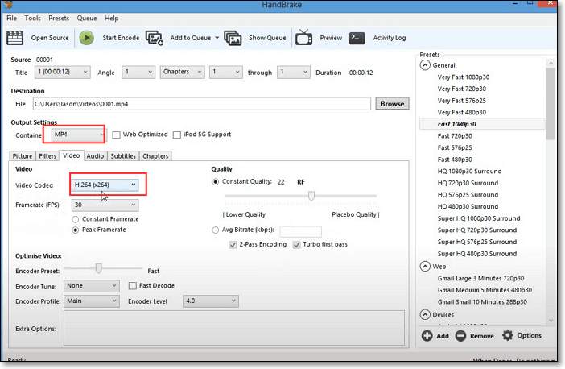This screenshot has width=565, height=369.
Task: Select the HQ 1080p30 Surround preset
Action: (469, 172)
